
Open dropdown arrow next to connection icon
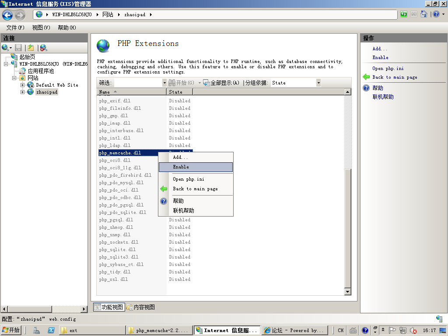(11, 48)
